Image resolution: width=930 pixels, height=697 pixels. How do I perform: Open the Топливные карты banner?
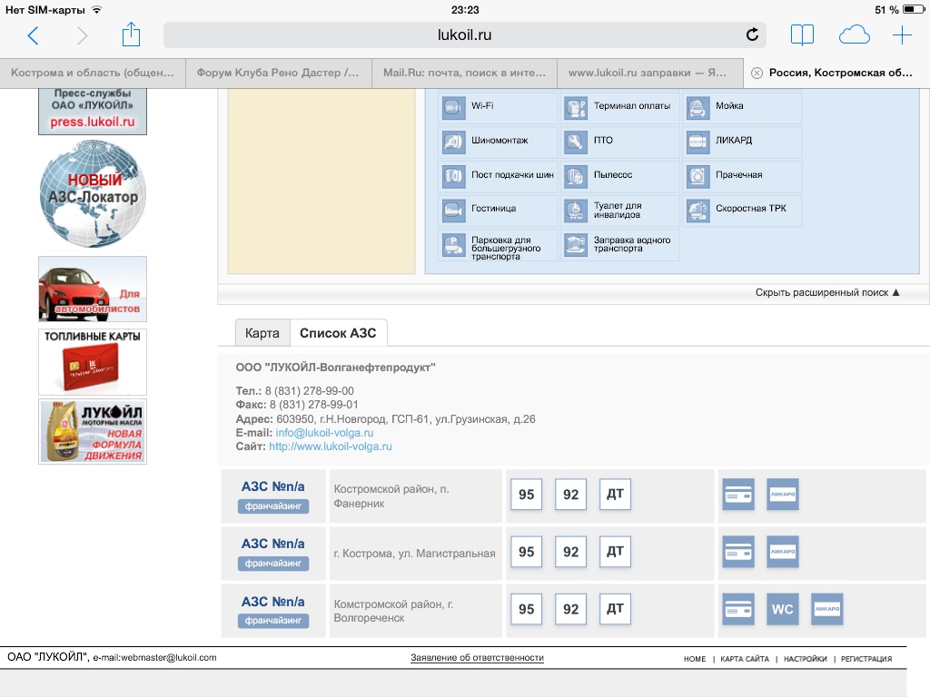[x=93, y=362]
